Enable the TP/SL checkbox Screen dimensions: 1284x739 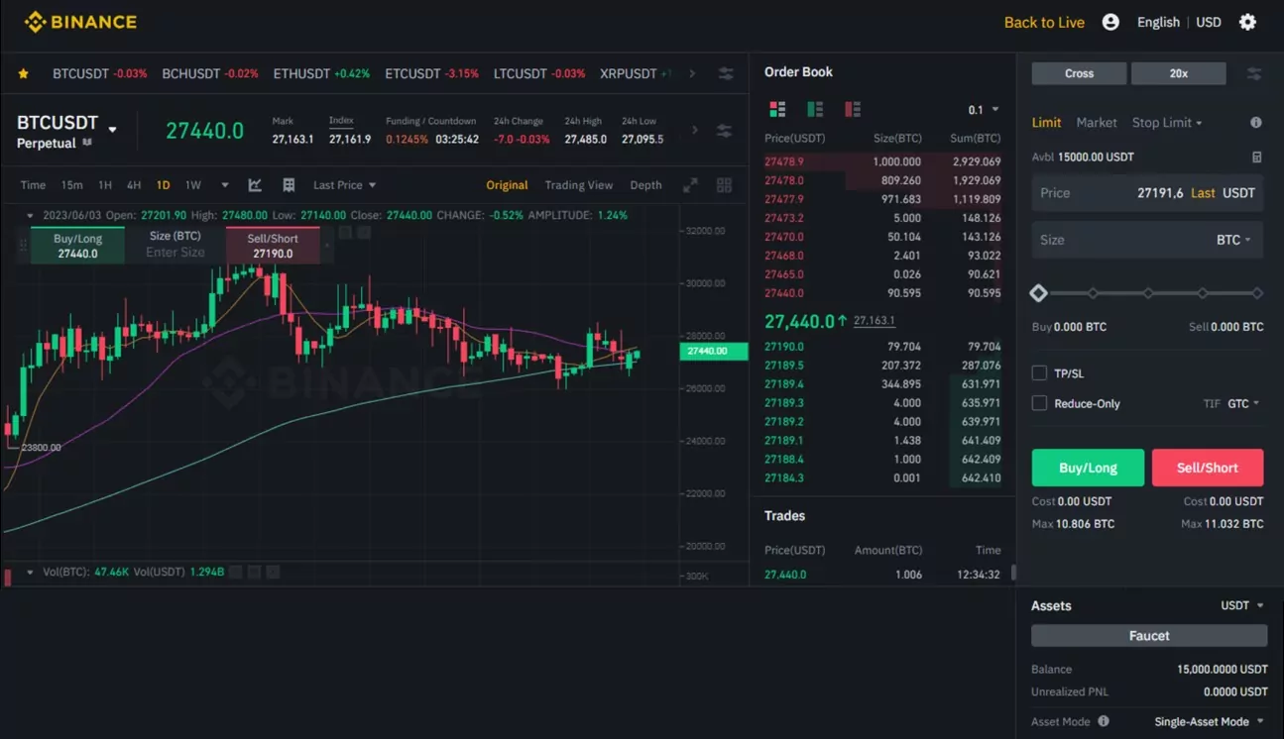1039,373
